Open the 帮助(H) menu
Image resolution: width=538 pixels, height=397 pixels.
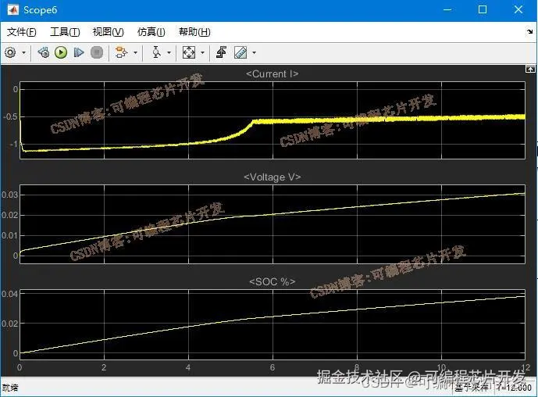click(x=194, y=32)
